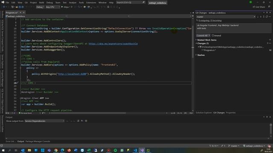Image resolution: width=273 pixels, height=153 pixels.
Task: Switch to the Solution Explorer tab
Action: (x=203, y=113)
